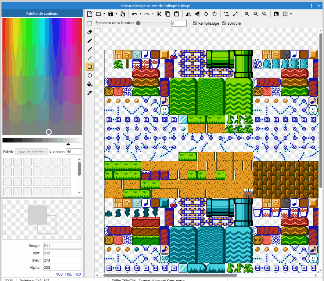Click the grid display icon
This screenshot has height=281, width=324.
coord(285,14)
